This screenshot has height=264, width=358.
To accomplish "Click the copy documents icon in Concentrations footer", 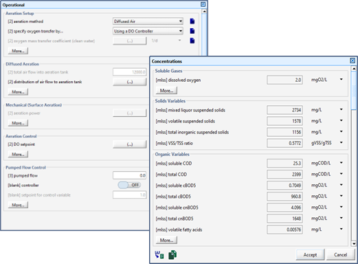I will [x=172, y=255].
